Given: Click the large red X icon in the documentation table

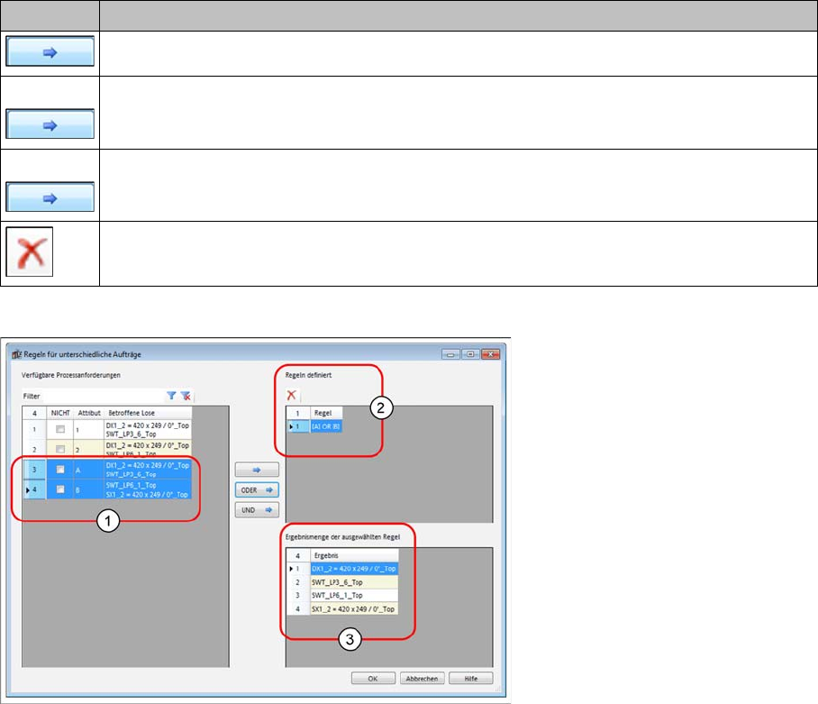Looking at the screenshot, I should point(30,251).
